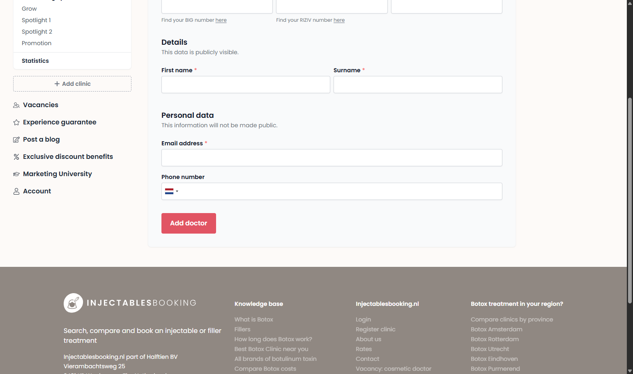Go to the Account page
This screenshot has width=633, height=374.
click(x=37, y=191)
